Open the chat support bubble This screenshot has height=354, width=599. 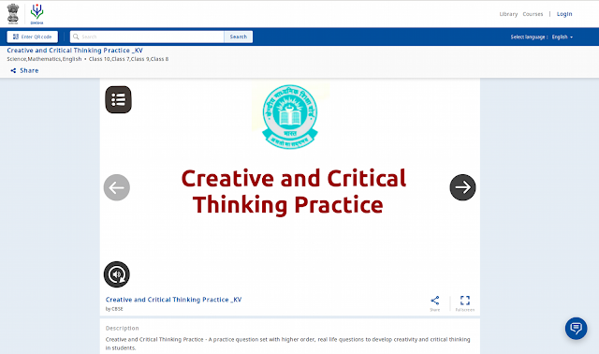[x=577, y=329]
